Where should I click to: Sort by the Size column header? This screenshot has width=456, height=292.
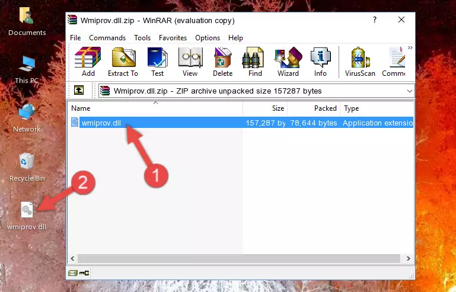tap(265, 108)
